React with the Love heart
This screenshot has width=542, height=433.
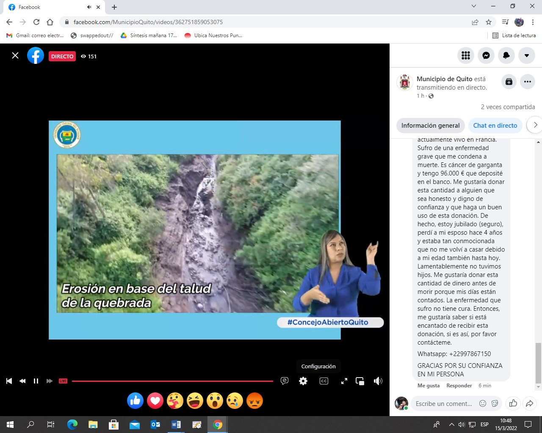pyautogui.click(x=155, y=400)
